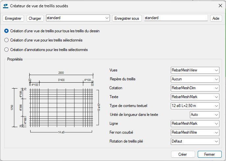Click the app icon in the title bar

coord(5,6)
